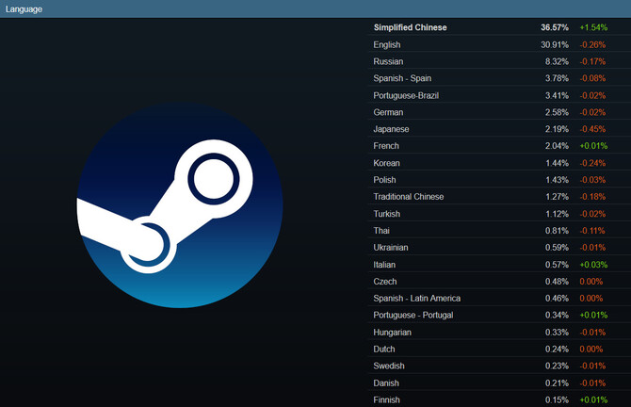Select the Ukrainian language row
631x407 pixels.
coord(499,248)
